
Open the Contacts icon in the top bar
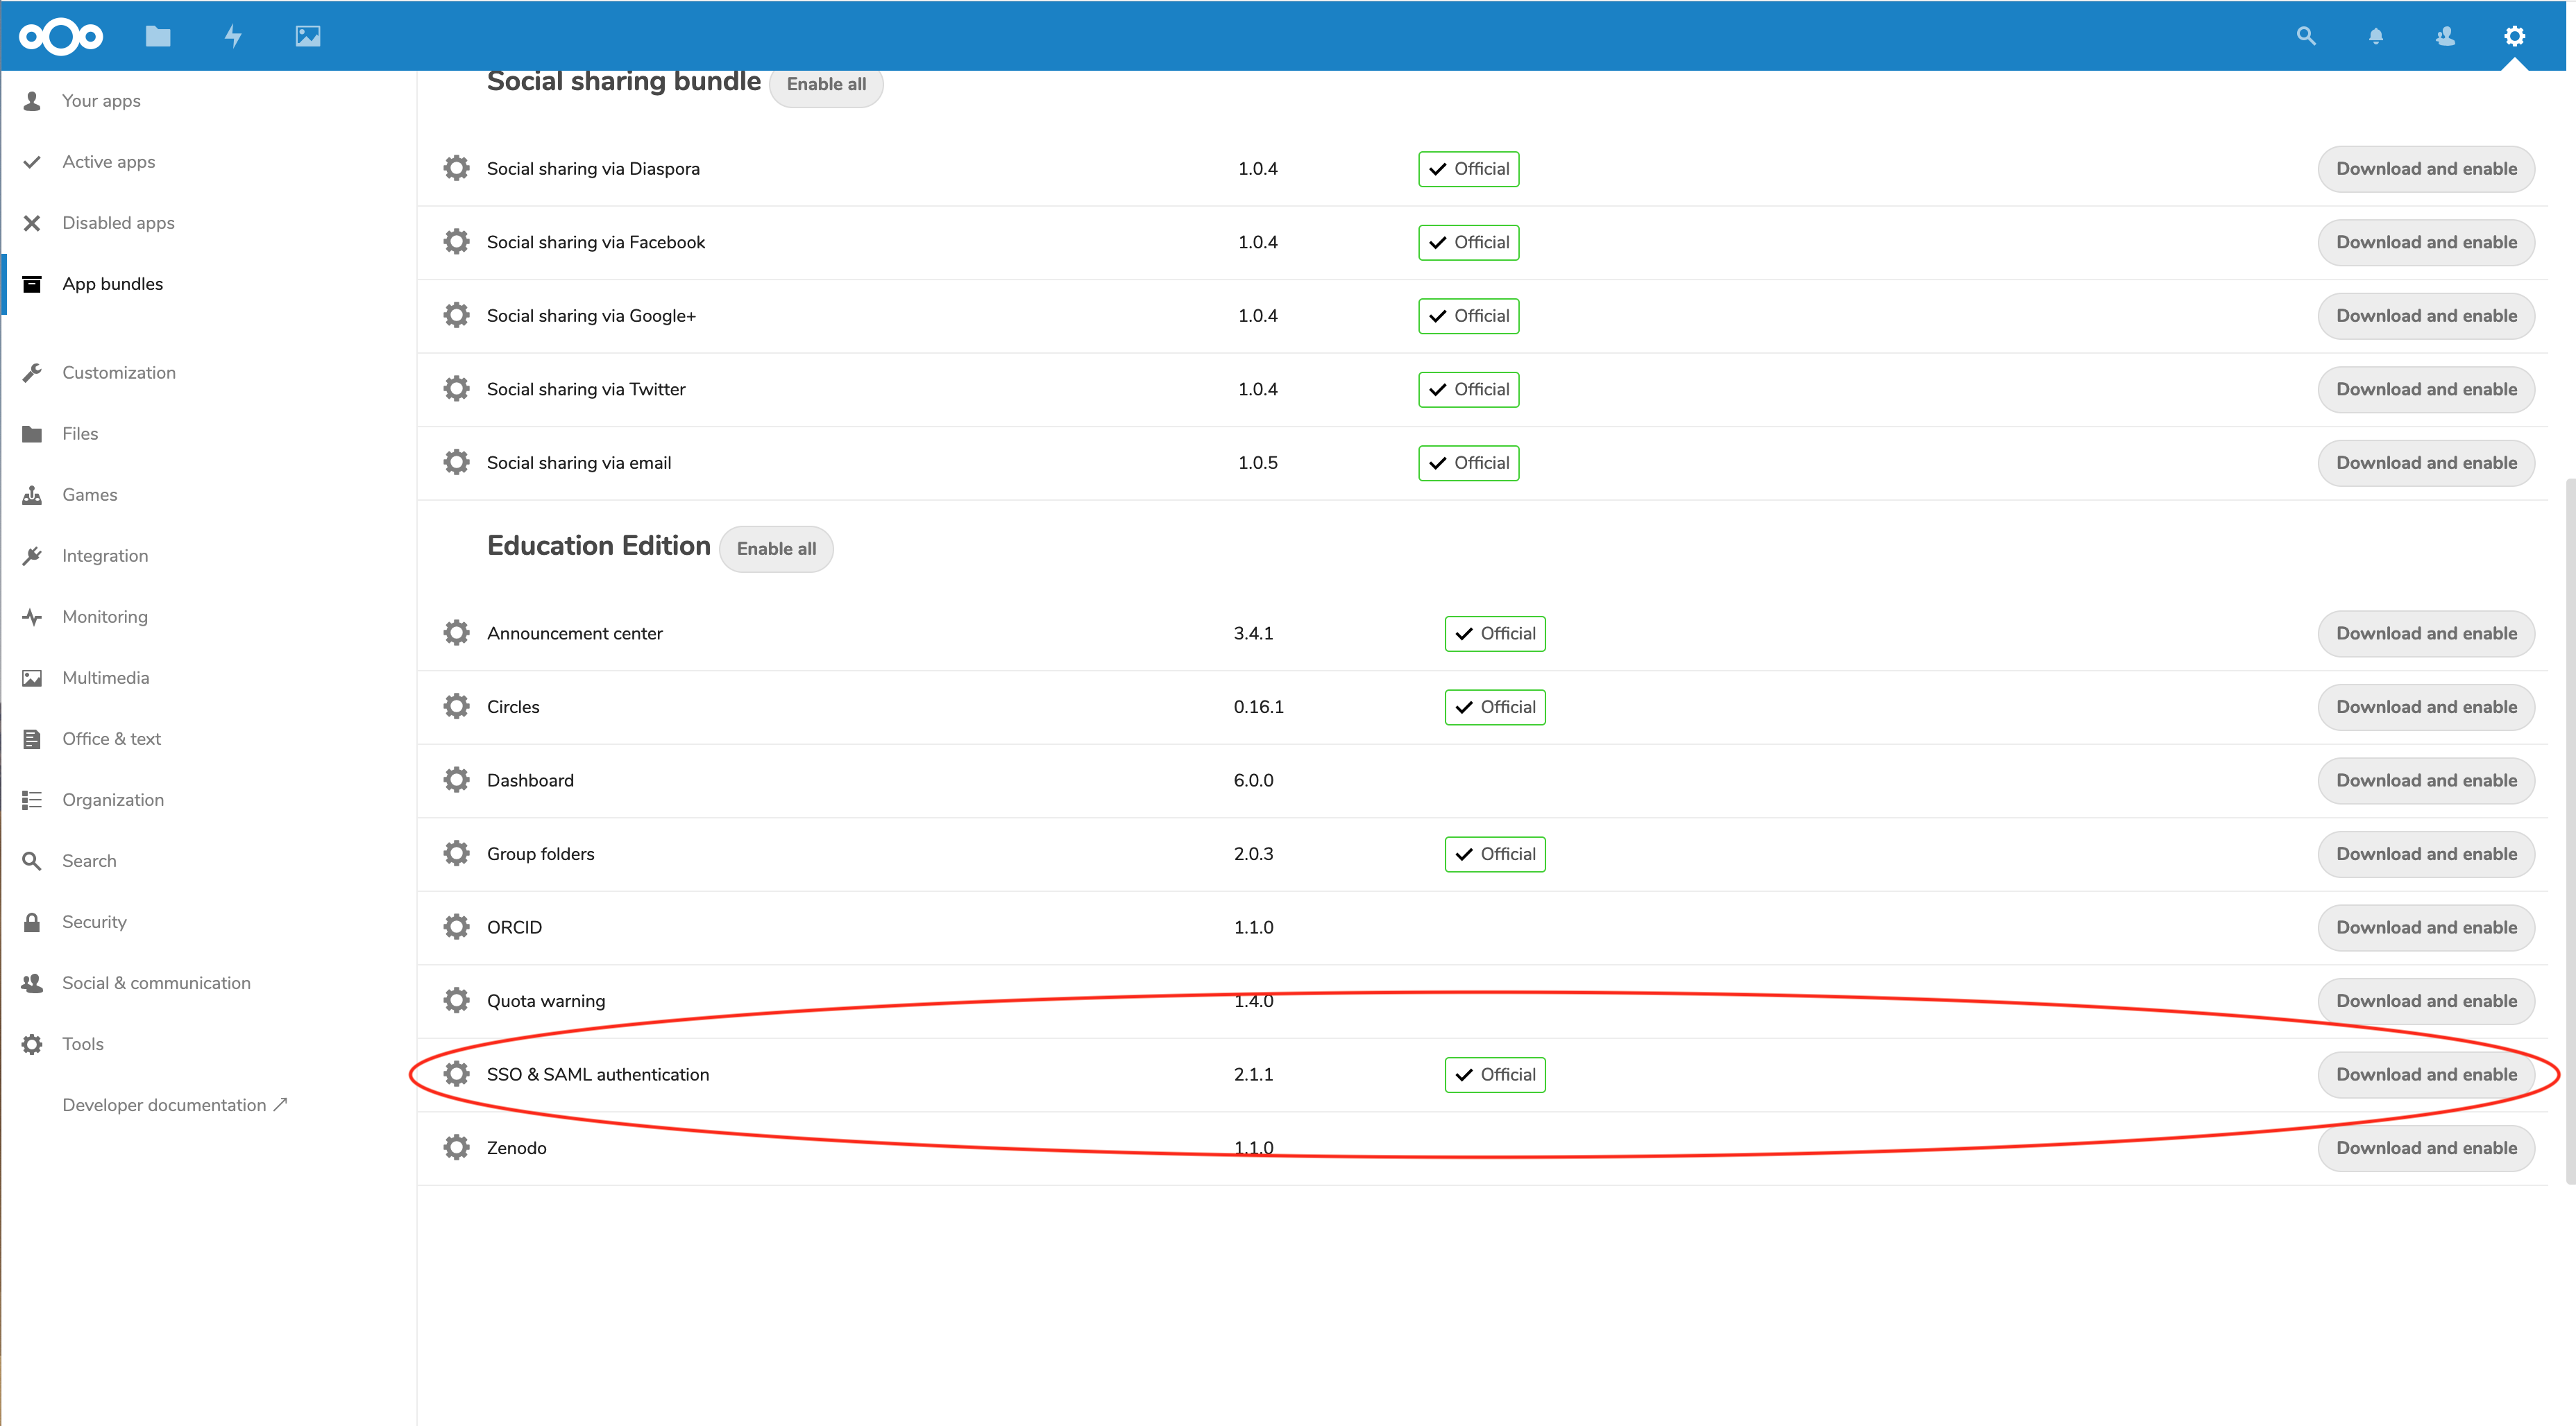point(2445,36)
